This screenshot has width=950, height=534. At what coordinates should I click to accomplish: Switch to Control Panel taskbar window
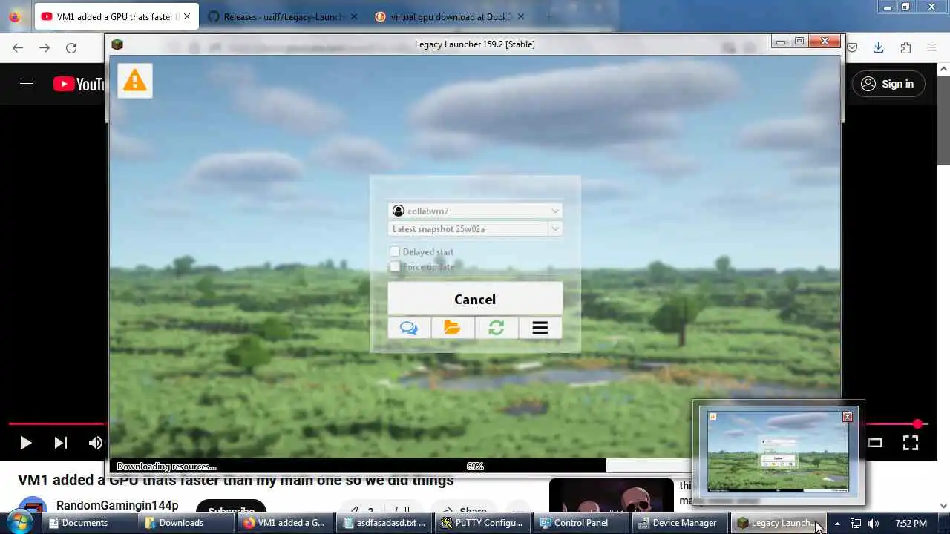(581, 523)
